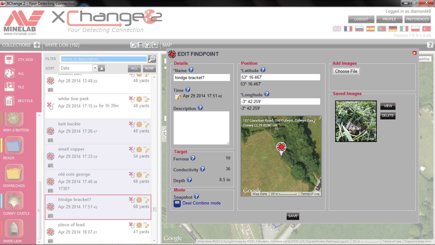Click the pencil edit icon on belt buckle row
Screen dimensions: 435x245
coord(147,124)
